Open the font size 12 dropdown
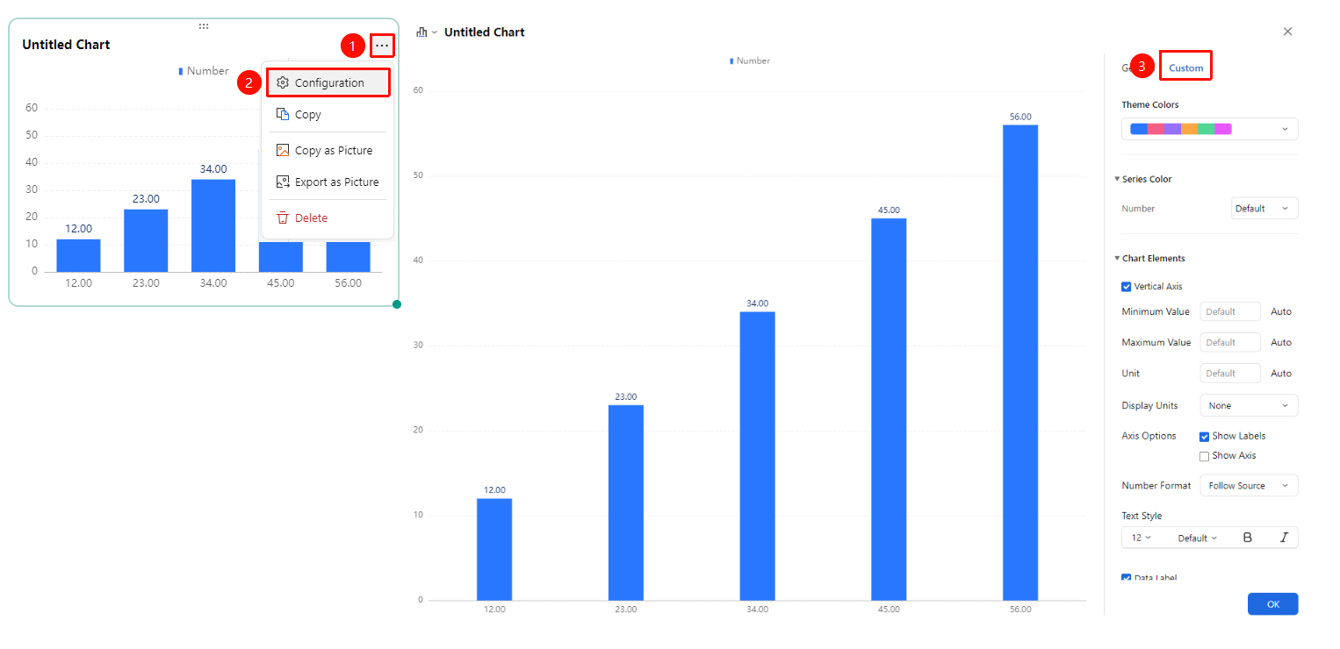Viewport: 1340px width, 649px height. 1142,538
